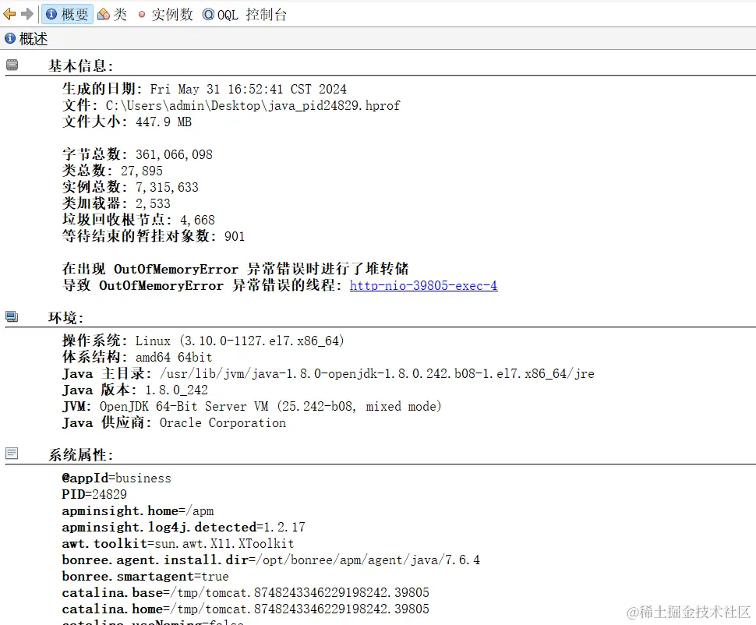Click the @appId=business property

tap(117, 478)
